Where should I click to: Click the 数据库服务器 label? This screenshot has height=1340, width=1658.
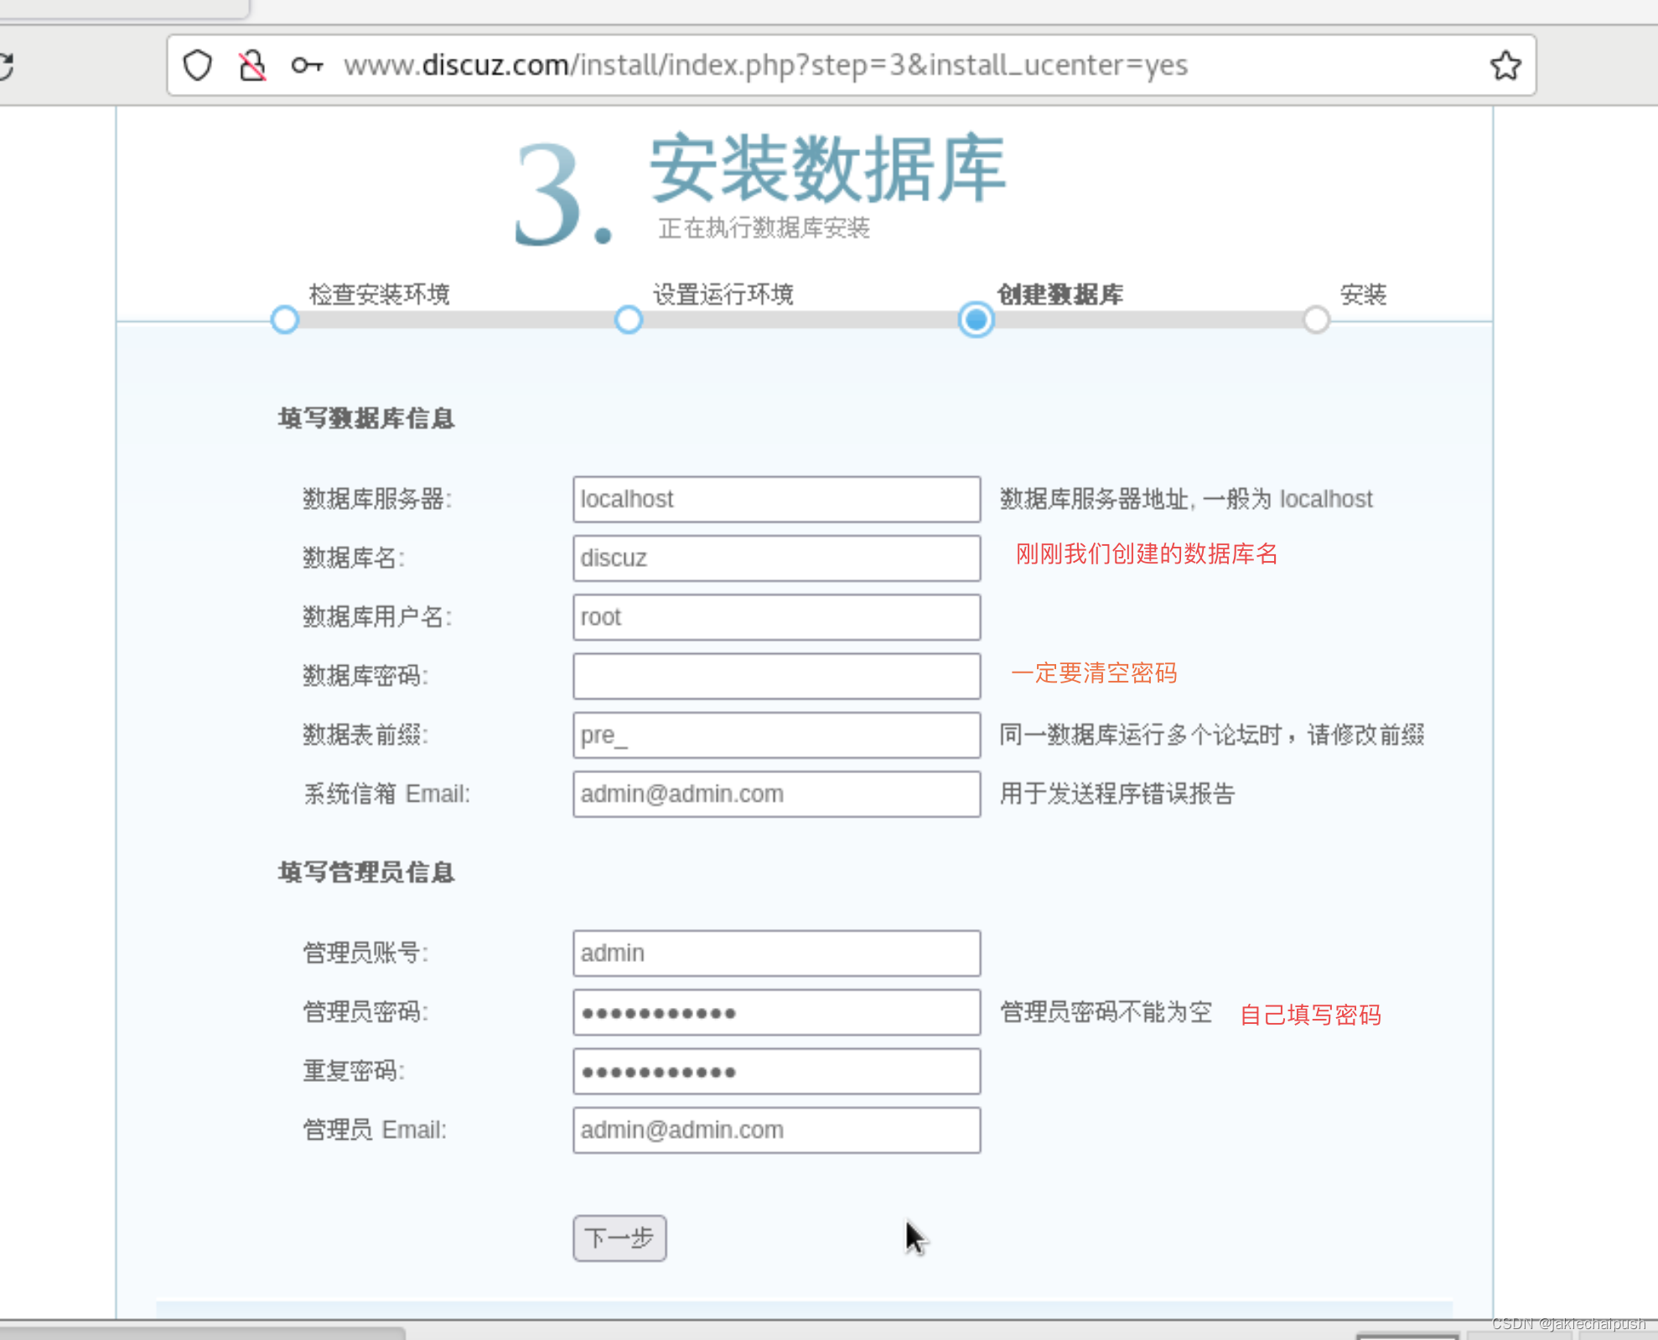click(377, 499)
